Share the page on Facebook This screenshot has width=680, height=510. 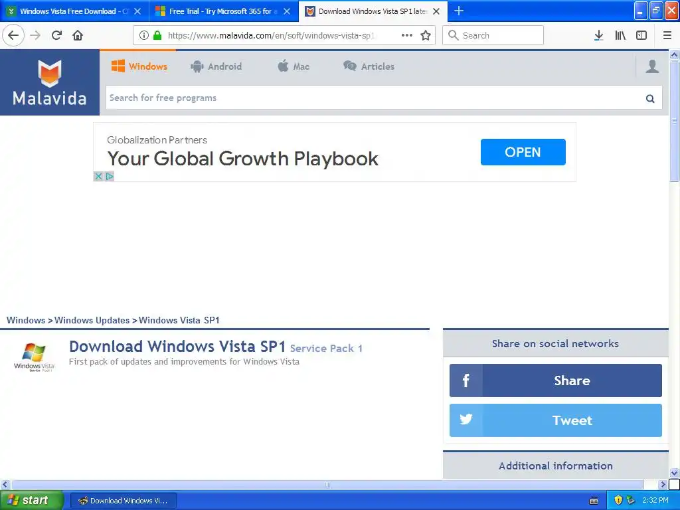coord(556,381)
